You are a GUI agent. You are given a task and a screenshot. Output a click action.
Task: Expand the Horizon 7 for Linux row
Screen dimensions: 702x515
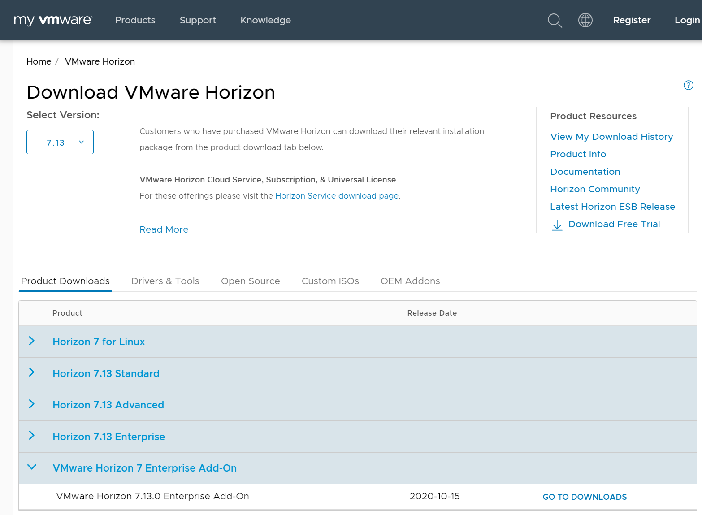pos(32,341)
